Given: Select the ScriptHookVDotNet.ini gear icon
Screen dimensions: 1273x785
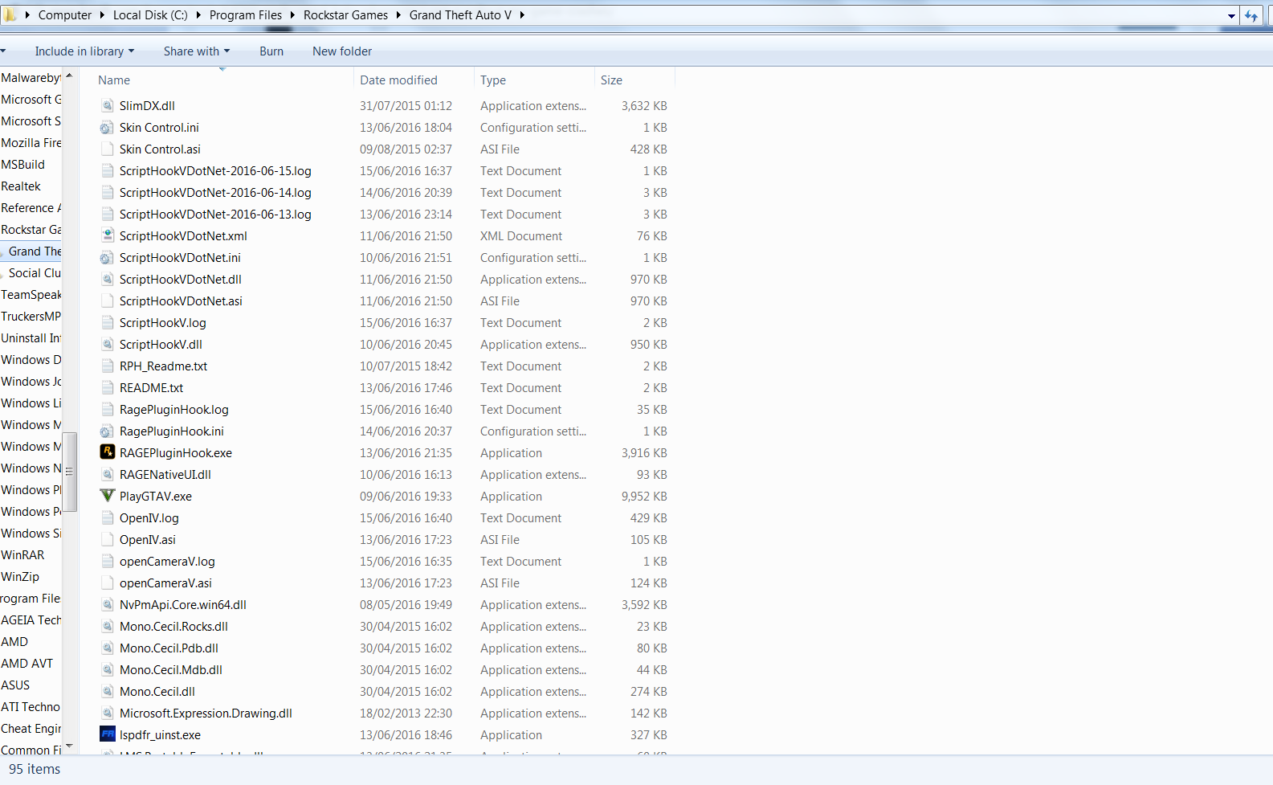Looking at the screenshot, I should tap(107, 257).
